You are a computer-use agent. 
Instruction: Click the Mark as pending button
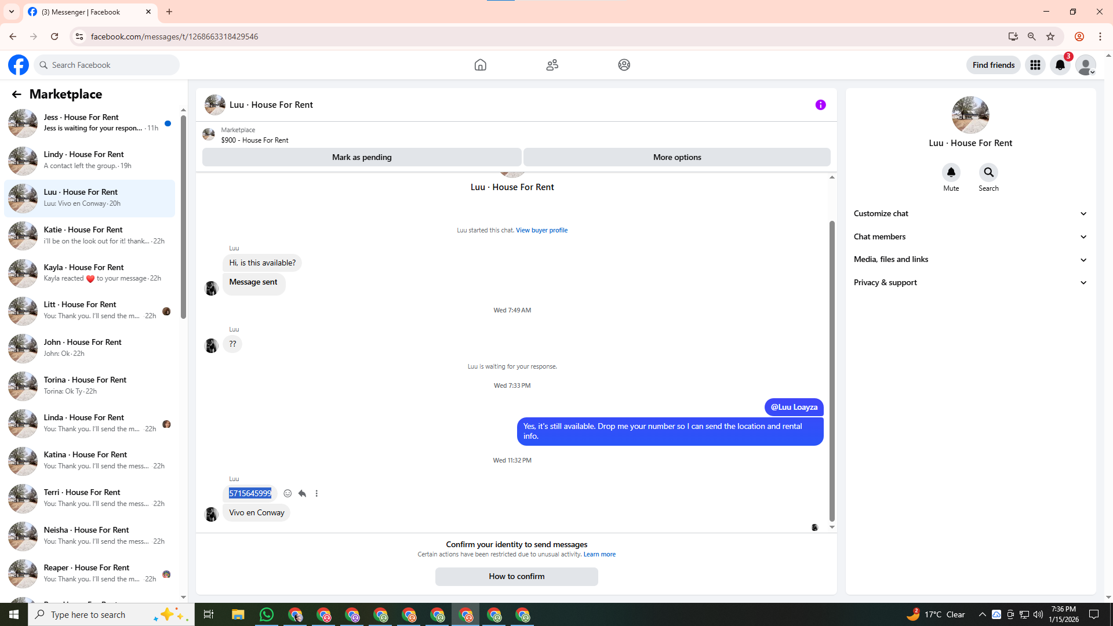pyautogui.click(x=362, y=157)
